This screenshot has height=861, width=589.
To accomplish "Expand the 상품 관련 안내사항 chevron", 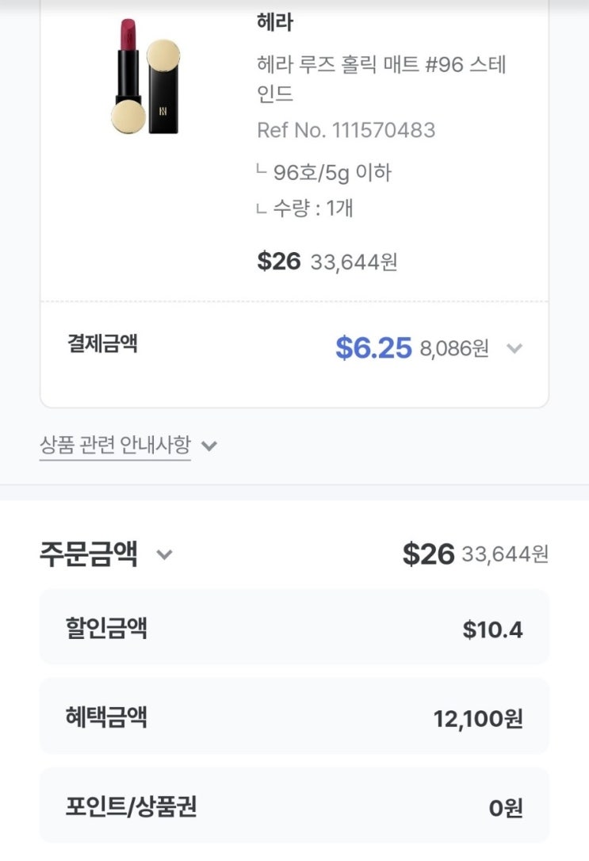I will (209, 446).
